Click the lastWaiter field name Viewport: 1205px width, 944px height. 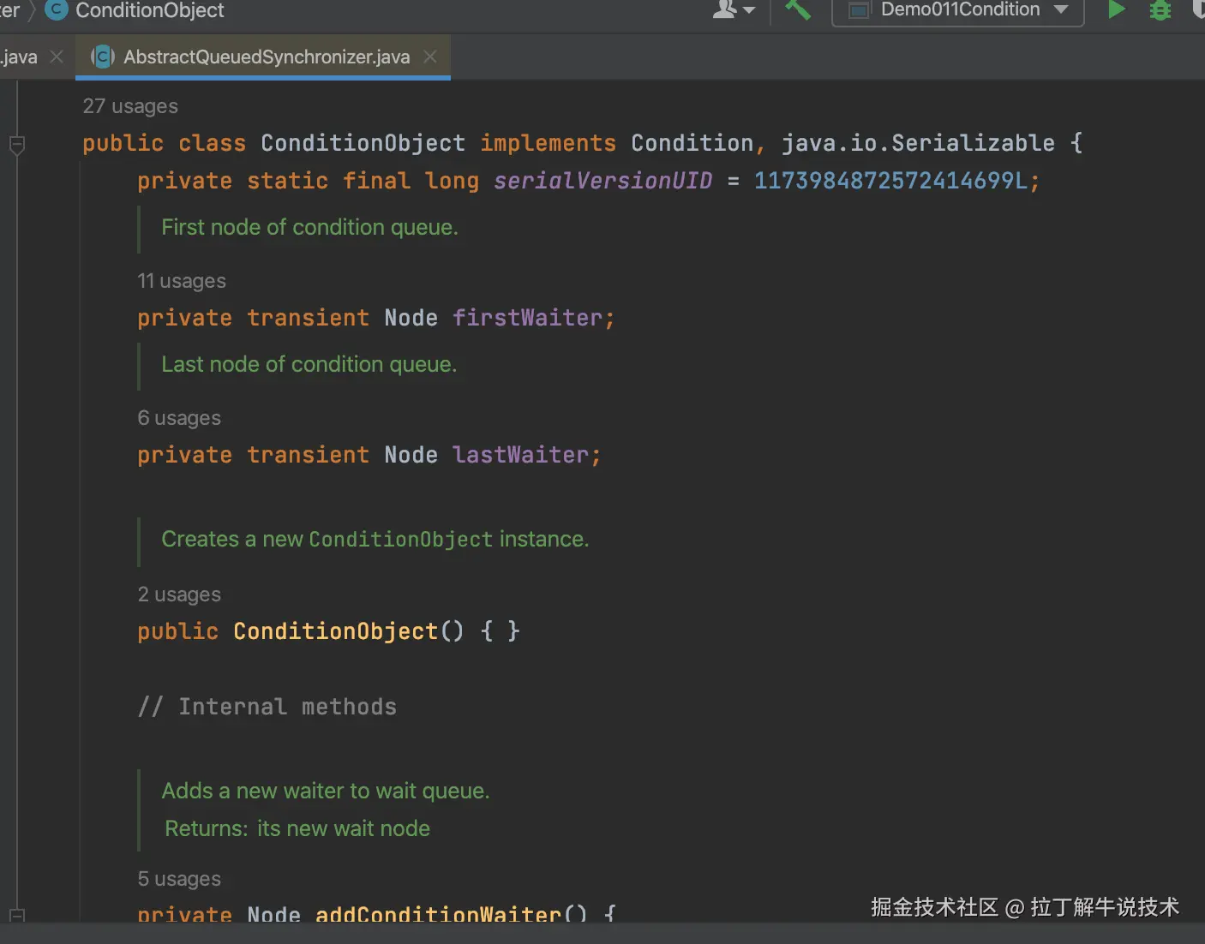[520, 455]
